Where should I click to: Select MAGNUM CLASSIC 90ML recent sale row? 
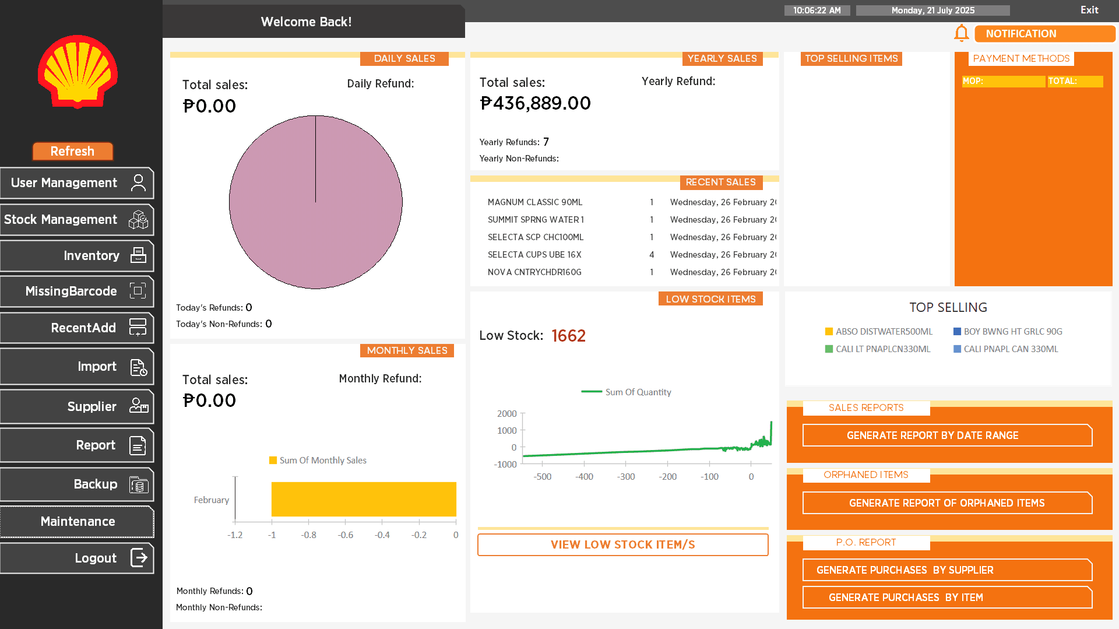coord(632,202)
